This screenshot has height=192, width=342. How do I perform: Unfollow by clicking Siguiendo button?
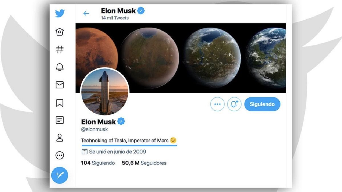(262, 104)
